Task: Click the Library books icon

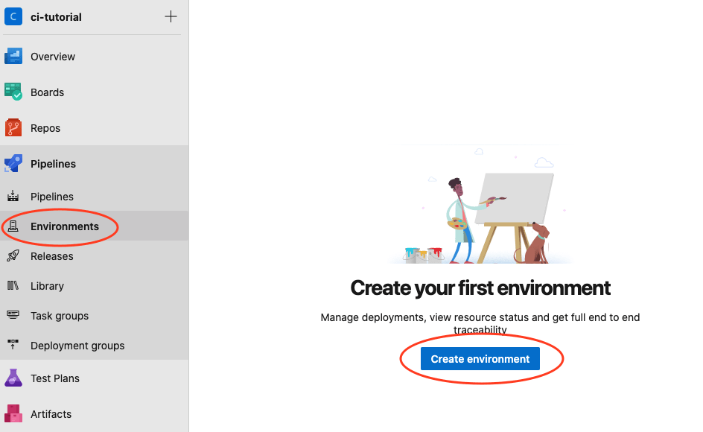Action: [13, 285]
